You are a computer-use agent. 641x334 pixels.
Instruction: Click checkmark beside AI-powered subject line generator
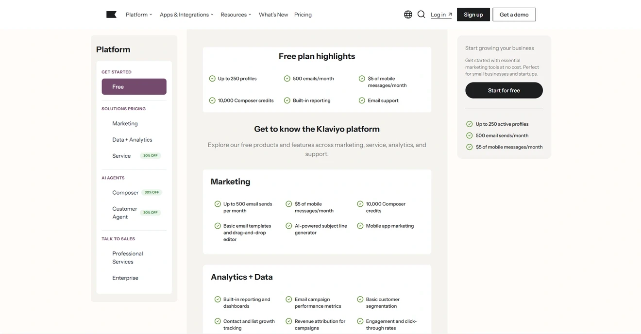[289, 226]
